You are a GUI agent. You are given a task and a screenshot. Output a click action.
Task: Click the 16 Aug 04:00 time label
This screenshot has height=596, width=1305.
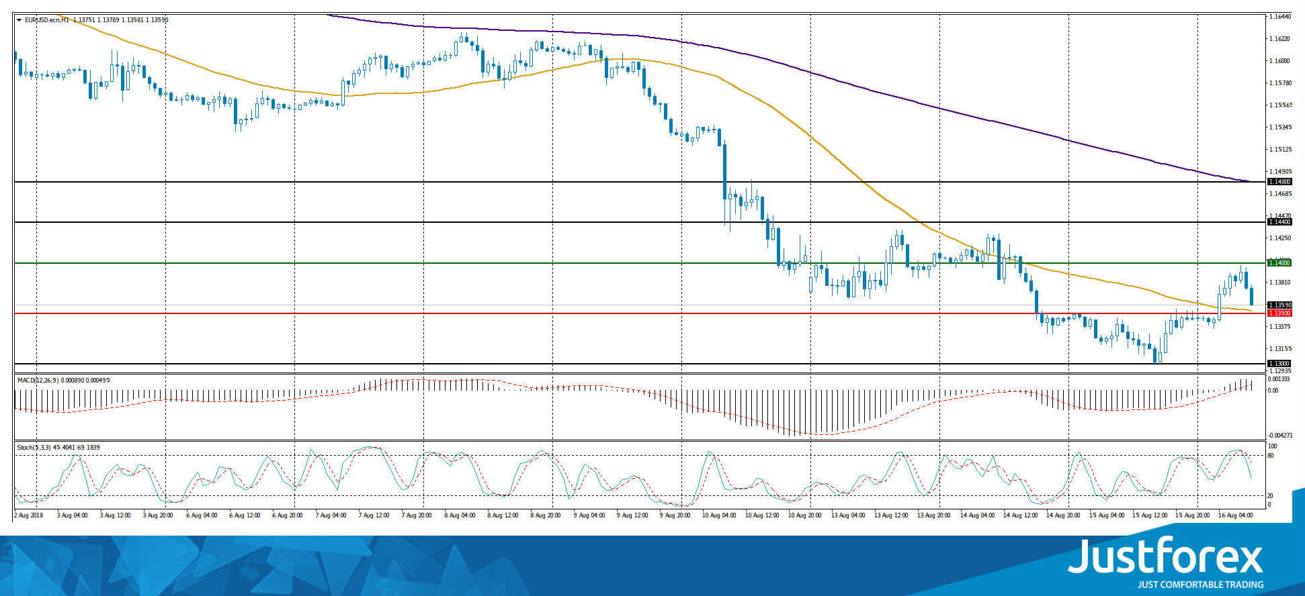click(x=1235, y=515)
